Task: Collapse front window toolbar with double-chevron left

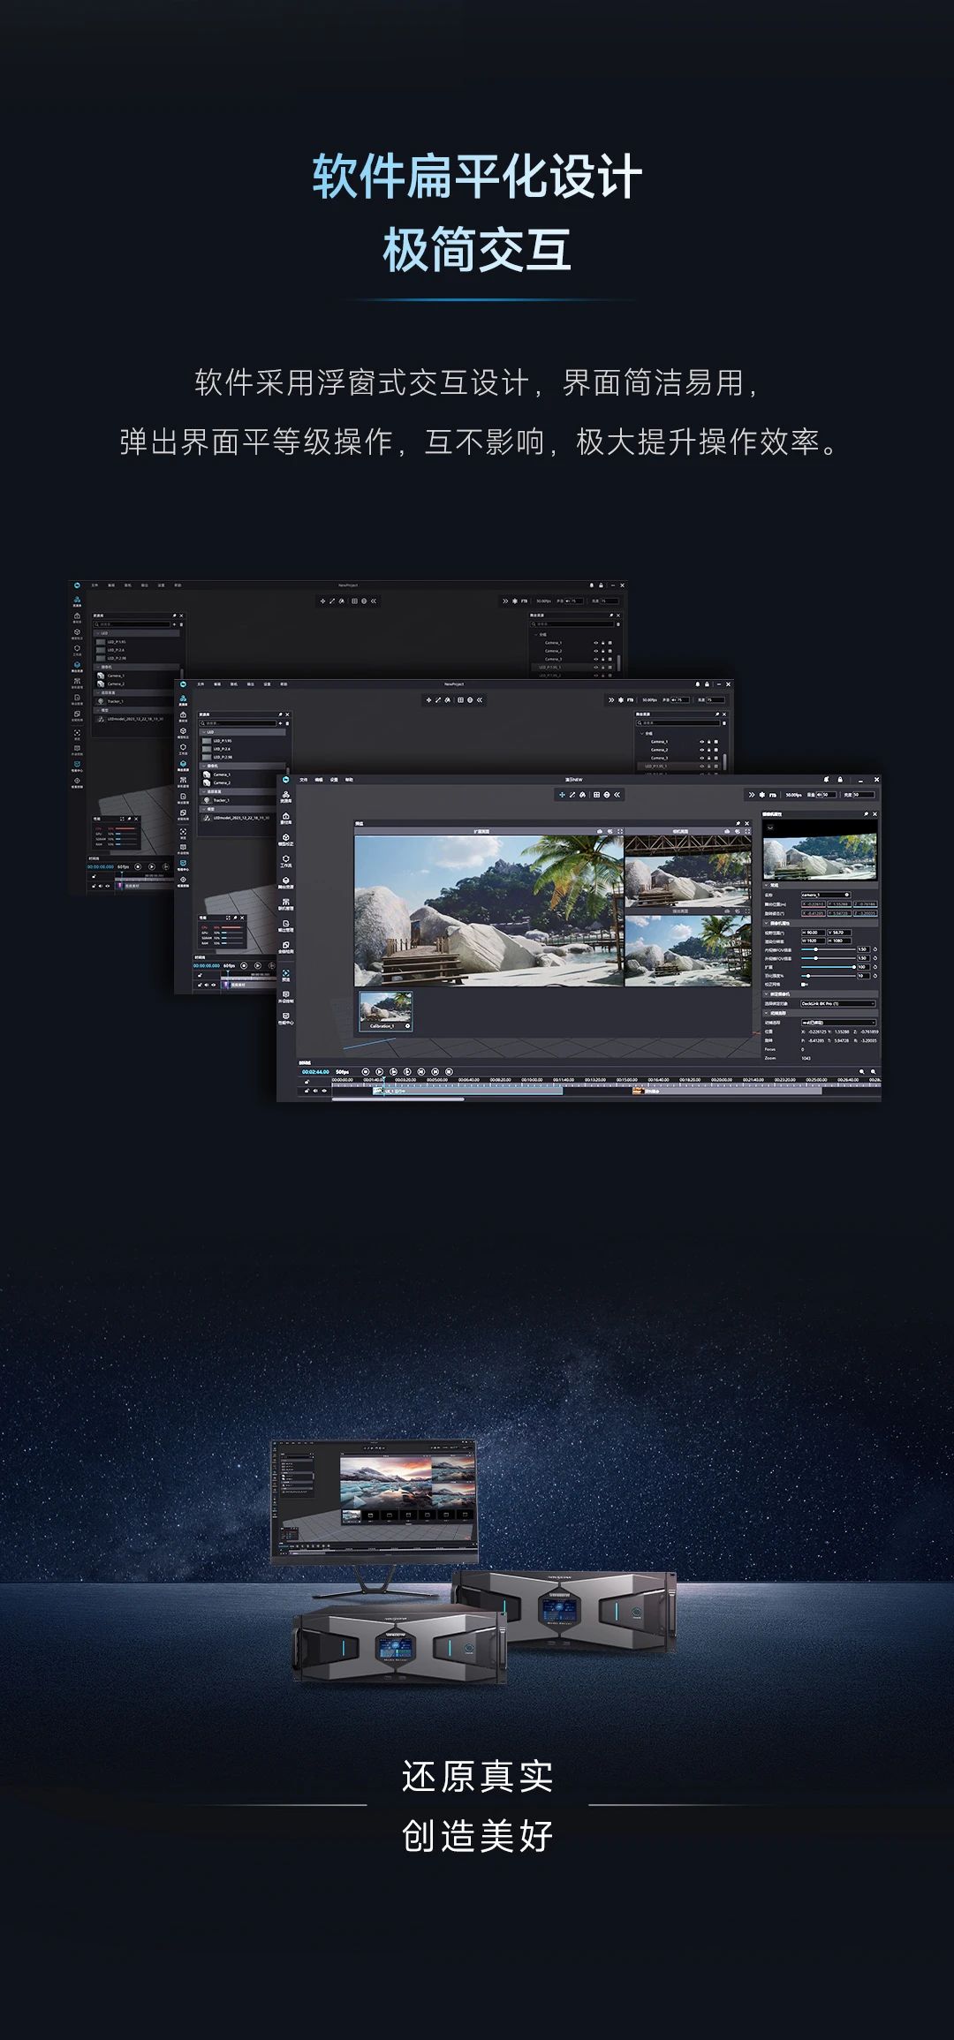Action: pyautogui.click(x=617, y=795)
